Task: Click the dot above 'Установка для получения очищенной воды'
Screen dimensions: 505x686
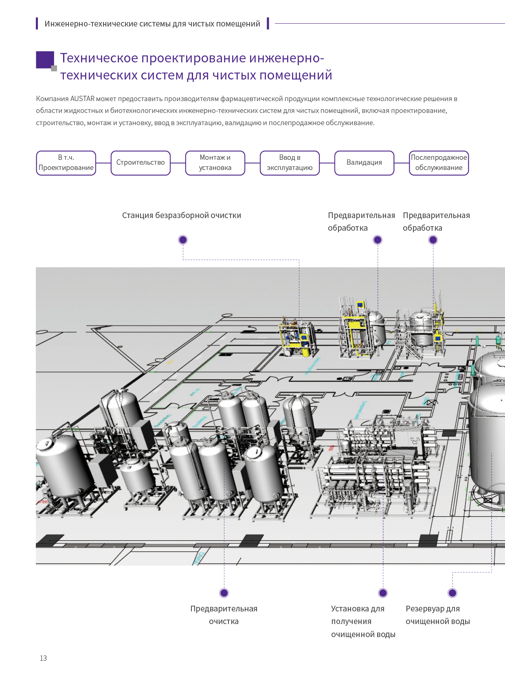Action: (x=383, y=593)
